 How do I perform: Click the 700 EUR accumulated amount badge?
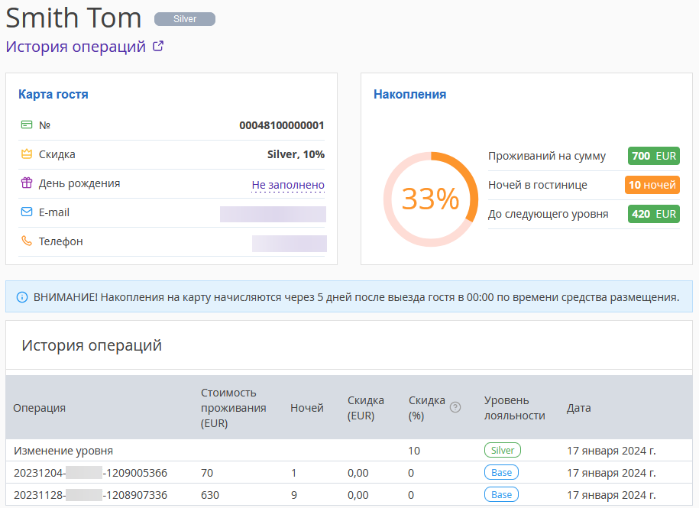click(653, 156)
